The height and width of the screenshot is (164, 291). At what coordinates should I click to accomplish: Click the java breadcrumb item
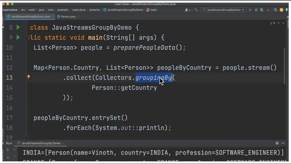[x=41, y=10]
